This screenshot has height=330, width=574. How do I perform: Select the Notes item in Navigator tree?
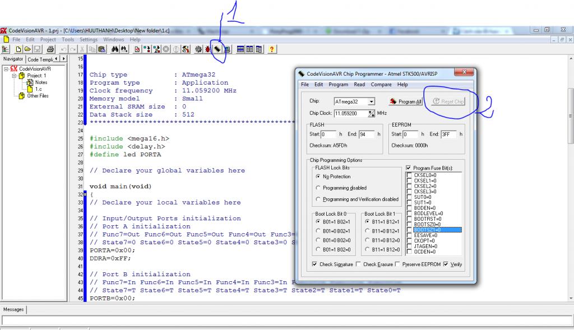(41, 82)
